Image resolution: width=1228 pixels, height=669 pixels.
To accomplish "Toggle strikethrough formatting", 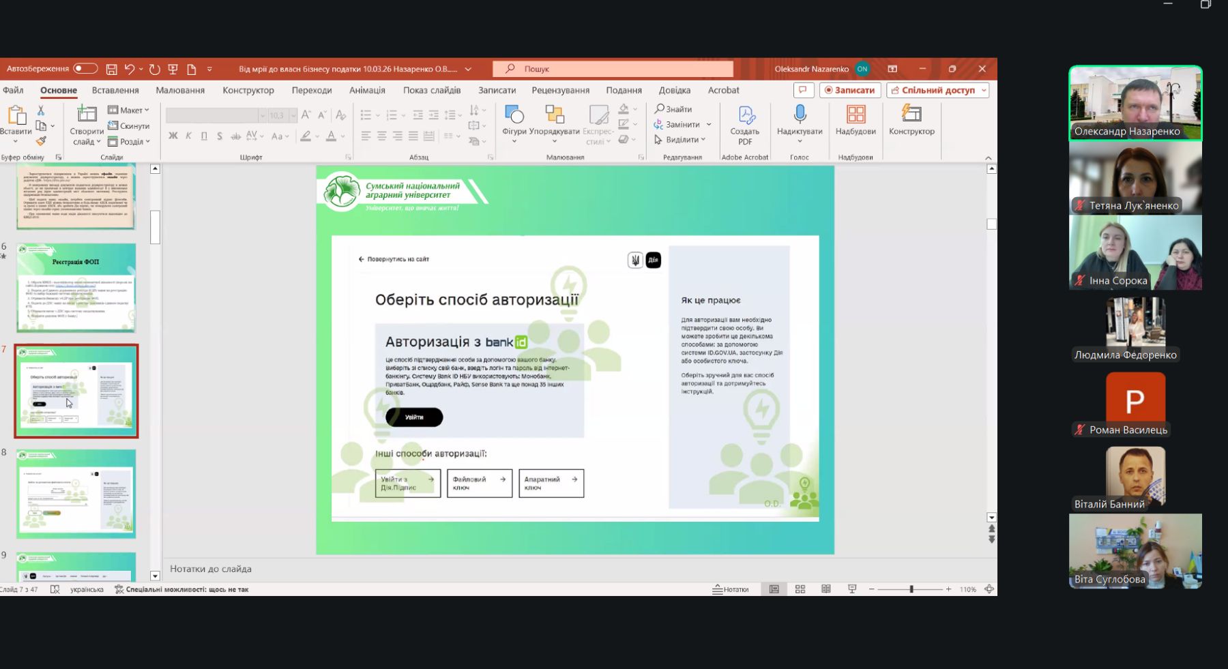I will 235,136.
